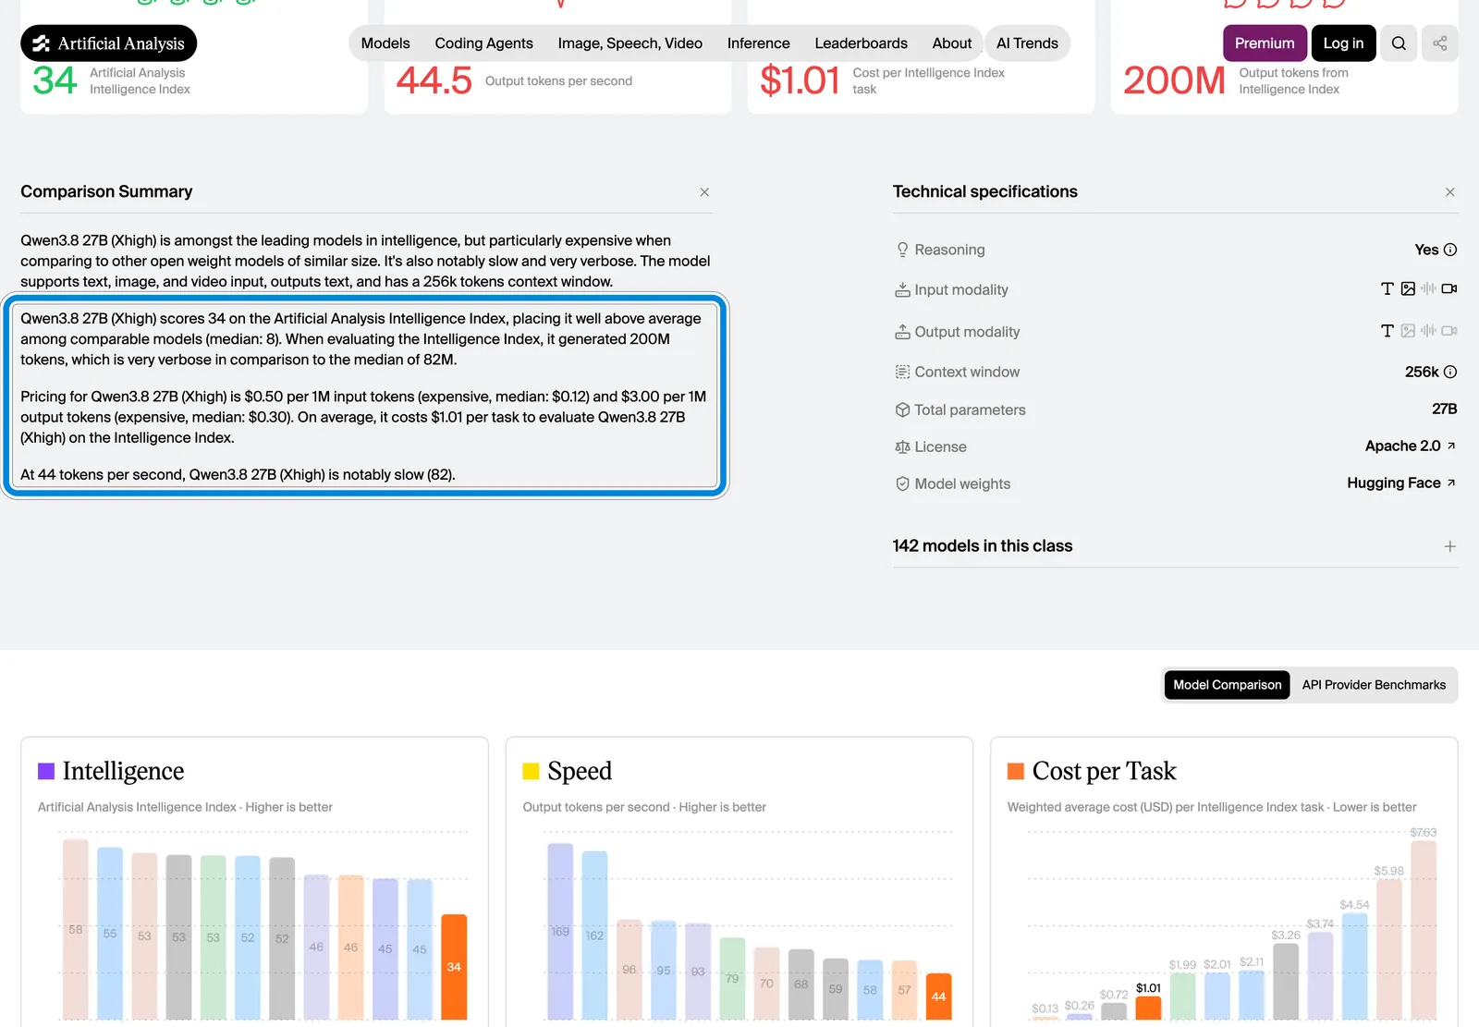1479x1027 pixels.
Task: Open the search icon in header
Action: [1399, 43]
